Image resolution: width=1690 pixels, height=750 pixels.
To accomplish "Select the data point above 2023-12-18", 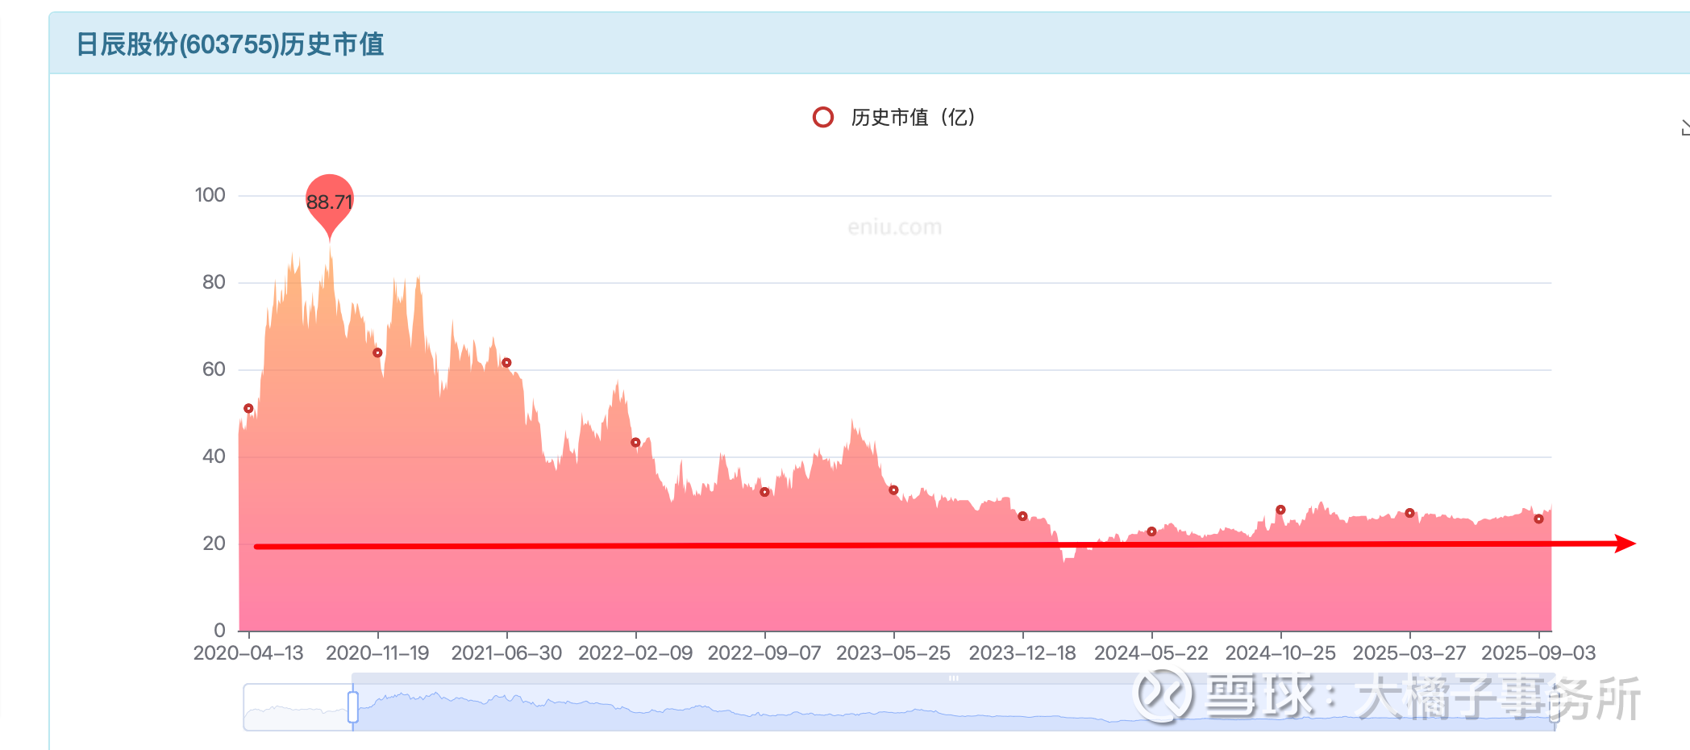I will (1022, 516).
